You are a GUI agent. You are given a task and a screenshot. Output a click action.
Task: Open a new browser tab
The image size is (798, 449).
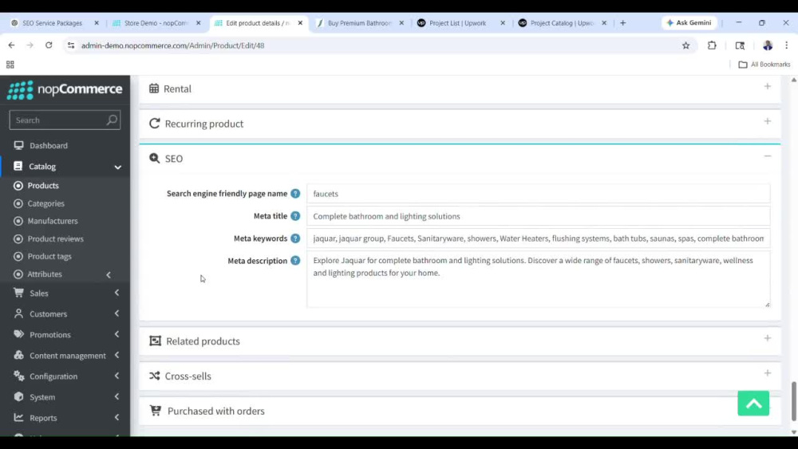pos(623,23)
